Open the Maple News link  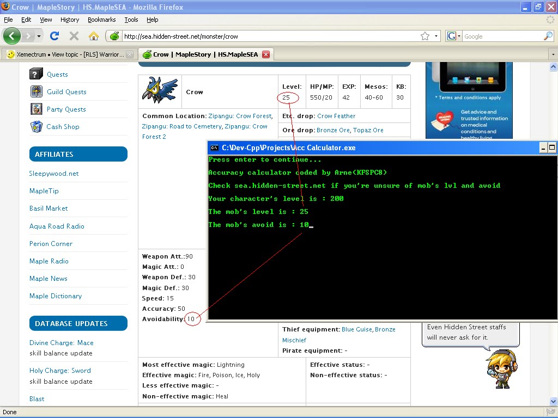click(48, 278)
